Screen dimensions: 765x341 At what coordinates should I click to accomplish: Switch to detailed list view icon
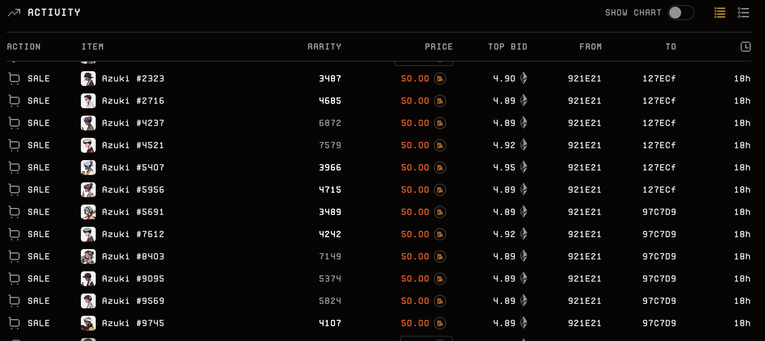(743, 13)
